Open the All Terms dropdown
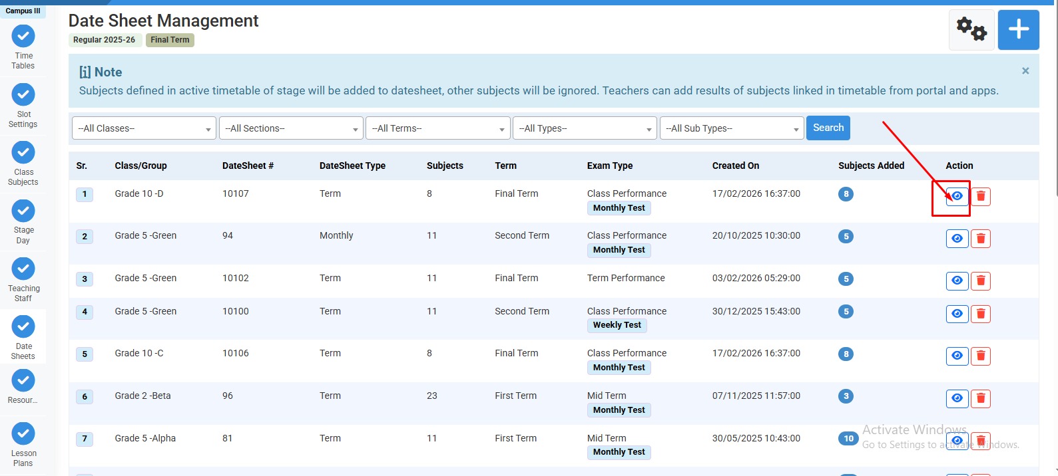1058x476 pixels. click(438, 128)
